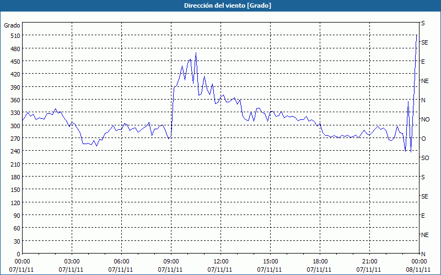The height and width of the screenshot is (275, 441).
Task: Click the 09:00 time axis label
Action: coord(171,262)
